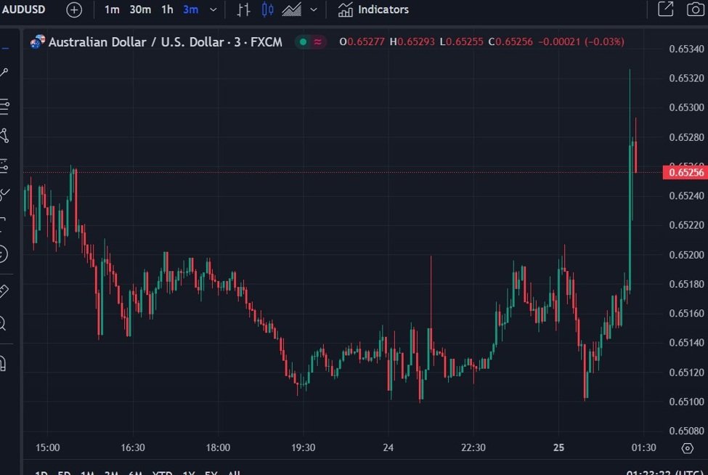The image size is (708, 475).
Task: Select the area chart style icon
Action: click(292, 9)
